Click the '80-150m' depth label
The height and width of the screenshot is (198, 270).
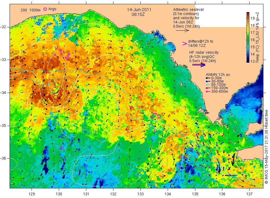(x=218, y=85)
